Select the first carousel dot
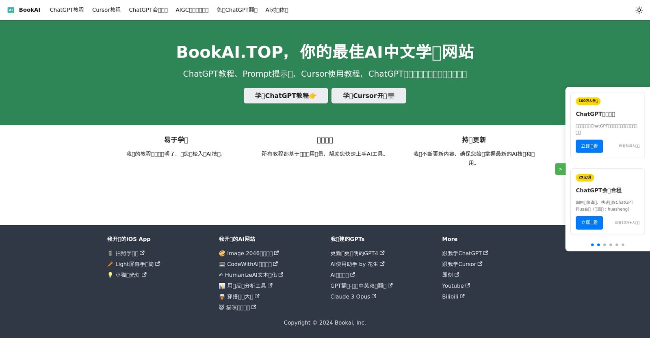 [592, 245]
